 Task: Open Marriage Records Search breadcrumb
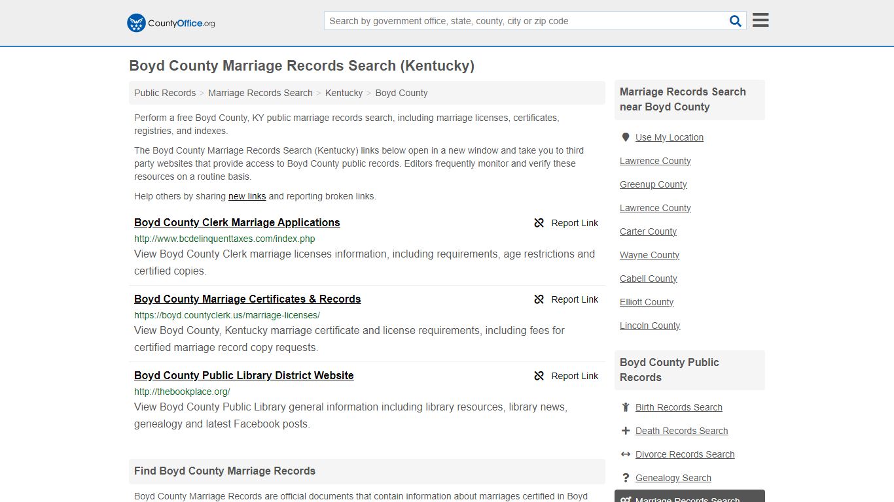tap(260, 93)
